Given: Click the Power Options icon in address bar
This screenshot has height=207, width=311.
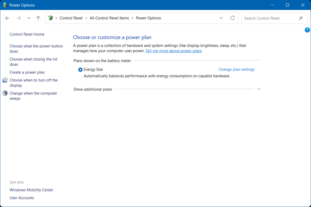Looking at the screenshot, I should click(51, 18).
